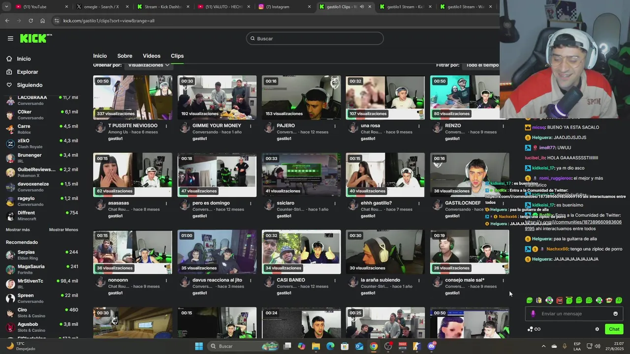The height and width of the screenshot is (354, 630).
Task: Open the C0ker channel in sidebar
Action: click(x=42, y=115)
